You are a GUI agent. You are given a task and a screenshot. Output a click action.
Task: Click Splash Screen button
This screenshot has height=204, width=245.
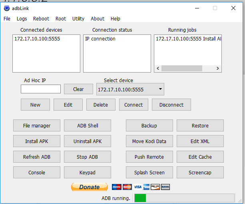pyautogui.click(x=149, y=172)
